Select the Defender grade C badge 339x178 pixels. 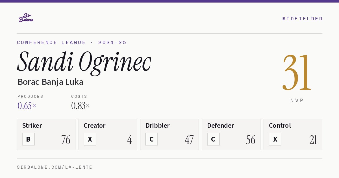click(213, 139)
